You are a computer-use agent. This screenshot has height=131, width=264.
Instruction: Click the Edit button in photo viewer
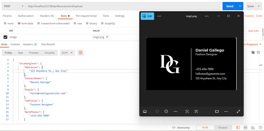pyautogui.click(x=147, y=16)
